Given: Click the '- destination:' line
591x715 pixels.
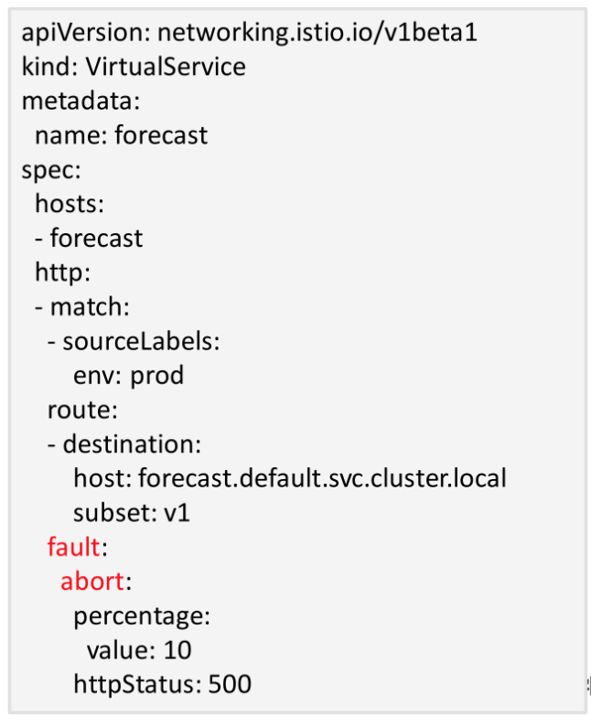Looking at the screenshot, I should click(124, 444).
